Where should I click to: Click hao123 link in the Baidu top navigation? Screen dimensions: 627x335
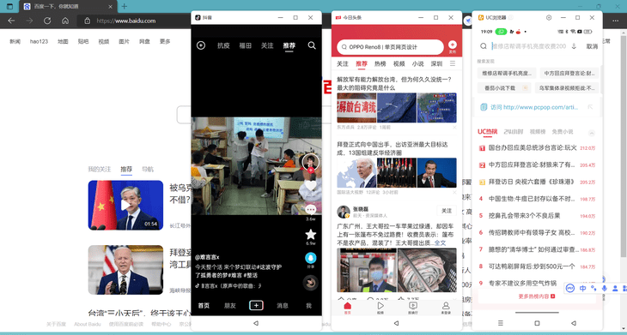[39, 41]
